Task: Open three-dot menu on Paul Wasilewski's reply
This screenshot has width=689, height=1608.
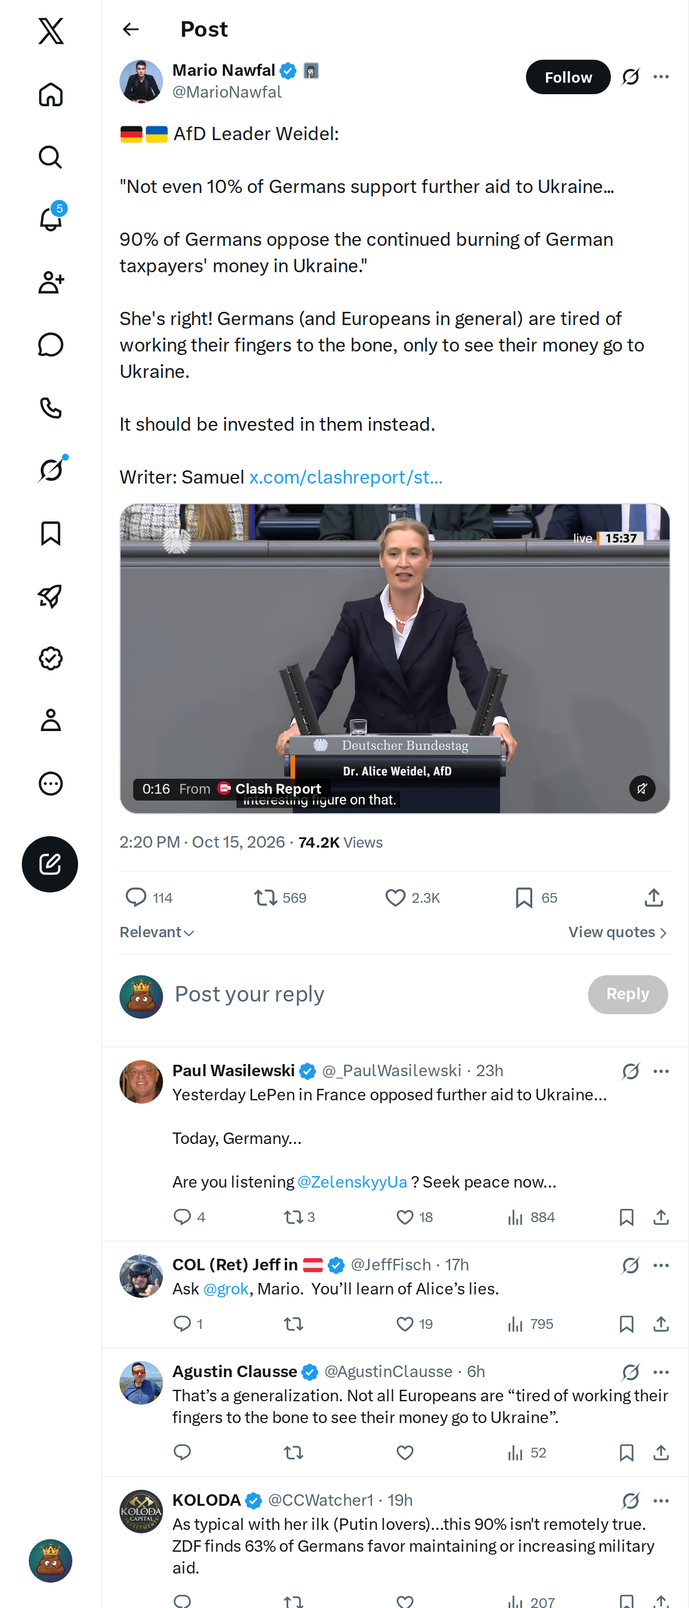Action: point(661,1071)
